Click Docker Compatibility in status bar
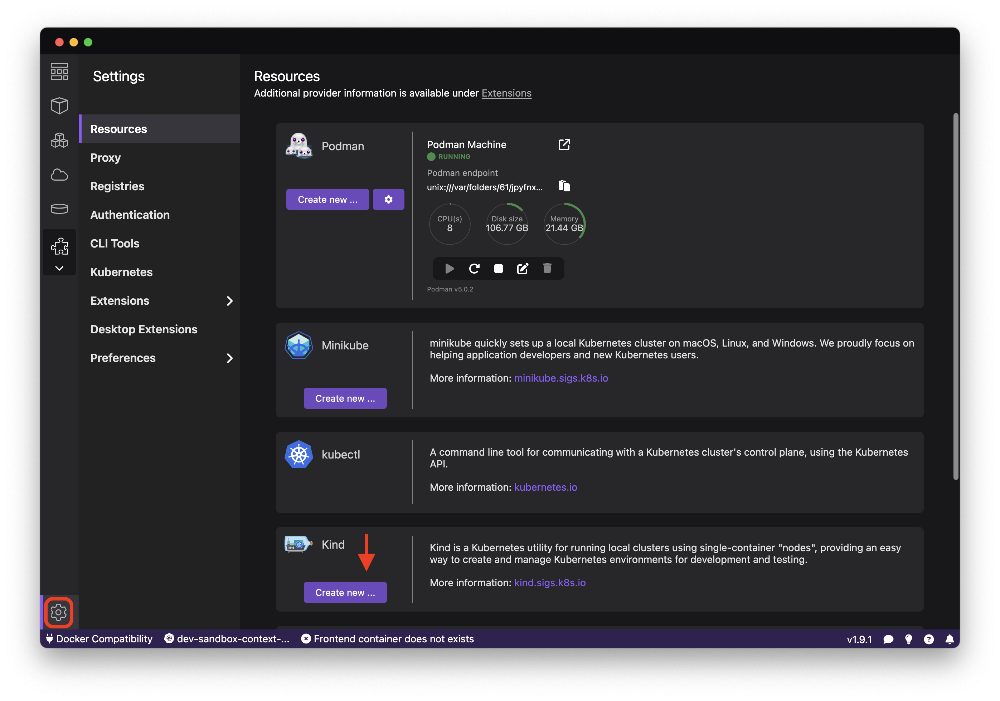Viewport: 1000px width, 701px height. tap(99, 639)
